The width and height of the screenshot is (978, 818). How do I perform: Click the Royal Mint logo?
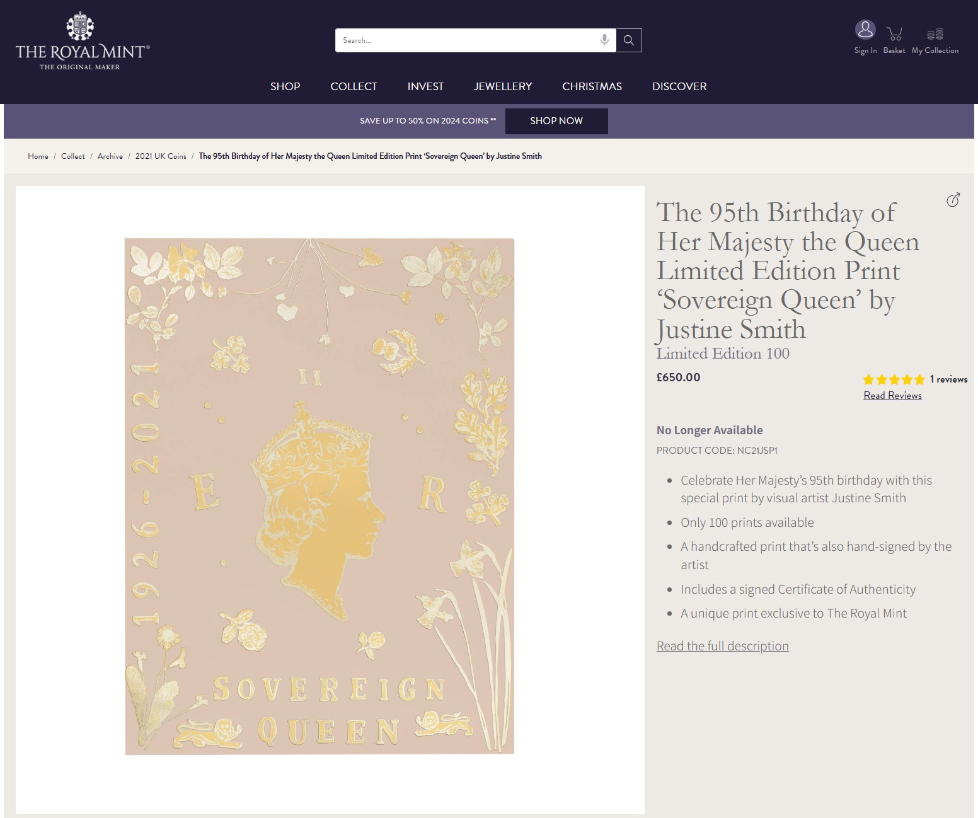click(x=82, y=42)
